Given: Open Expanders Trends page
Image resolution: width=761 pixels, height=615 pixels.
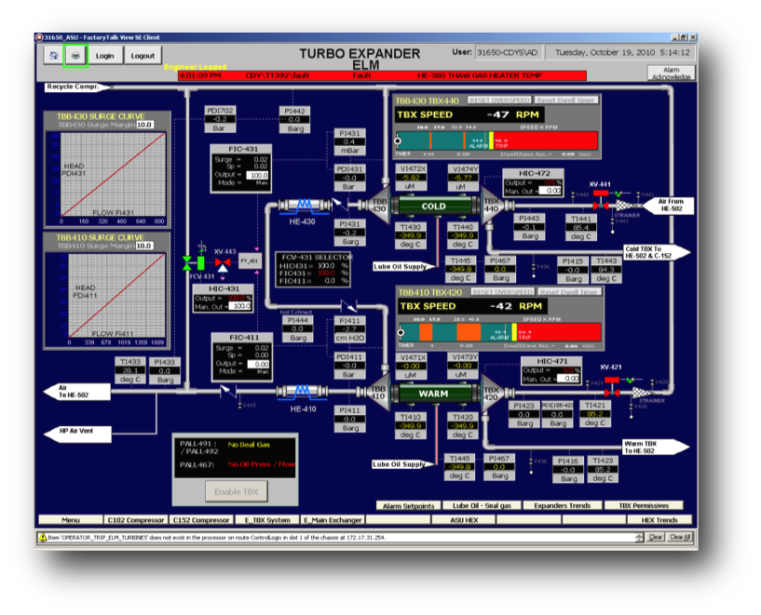Looking at the screenshot, I should click(562, 505).
